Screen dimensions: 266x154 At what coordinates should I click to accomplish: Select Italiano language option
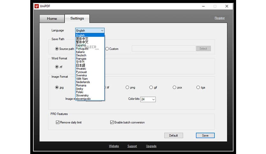click(x=90, y=52)
